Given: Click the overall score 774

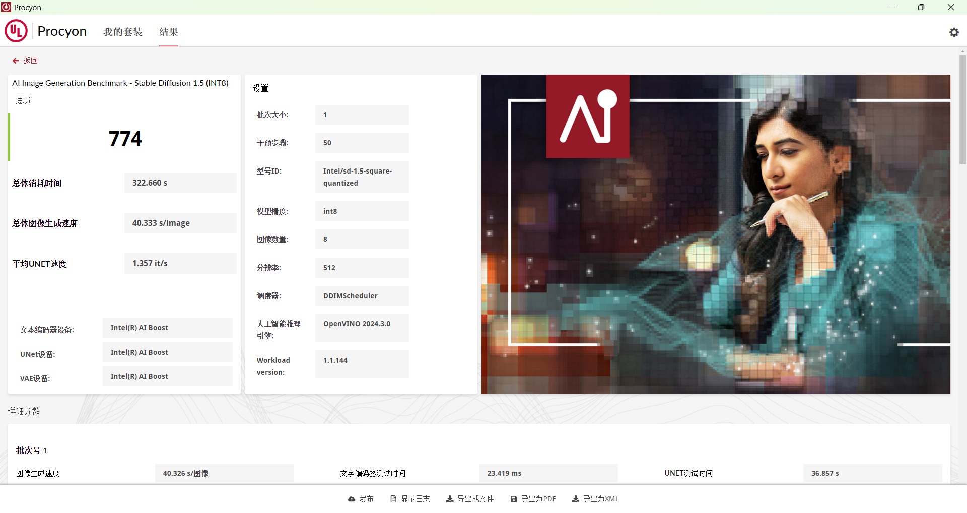Looking at the screenshot, I should (125, 139).
